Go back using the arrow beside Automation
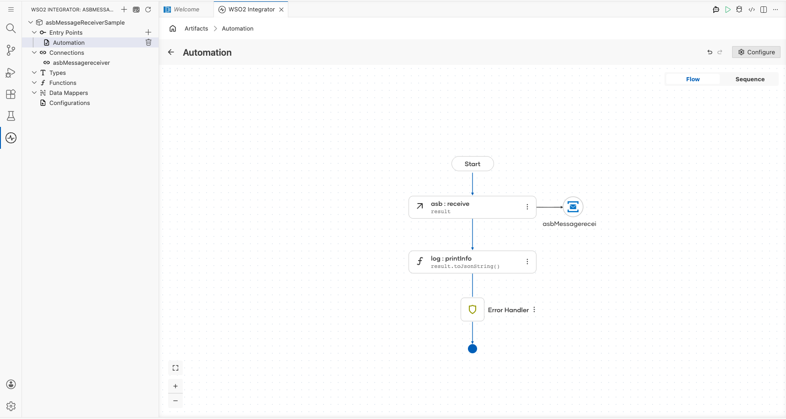 click(x=171, y=52)
